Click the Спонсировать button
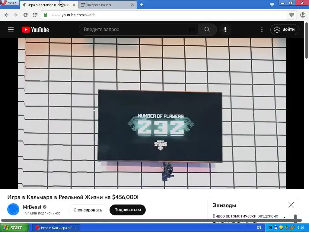The image size is (309, 232). pos(88,210)
